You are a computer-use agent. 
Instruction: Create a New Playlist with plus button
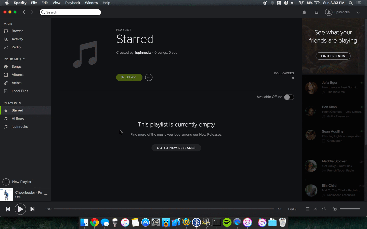6,182
